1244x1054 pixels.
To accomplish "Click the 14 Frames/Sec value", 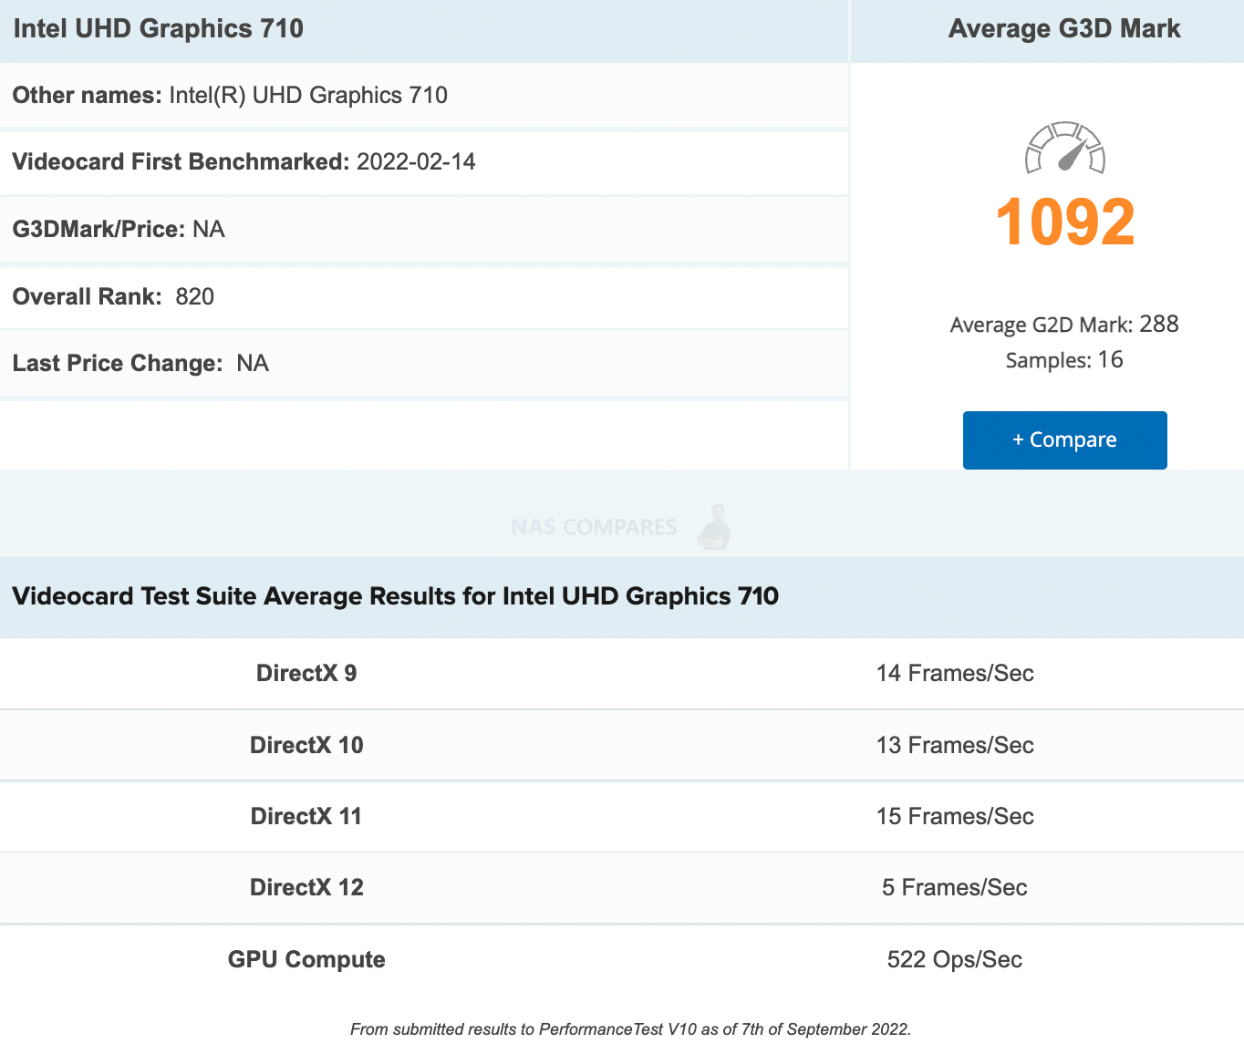I will point(955,673).
